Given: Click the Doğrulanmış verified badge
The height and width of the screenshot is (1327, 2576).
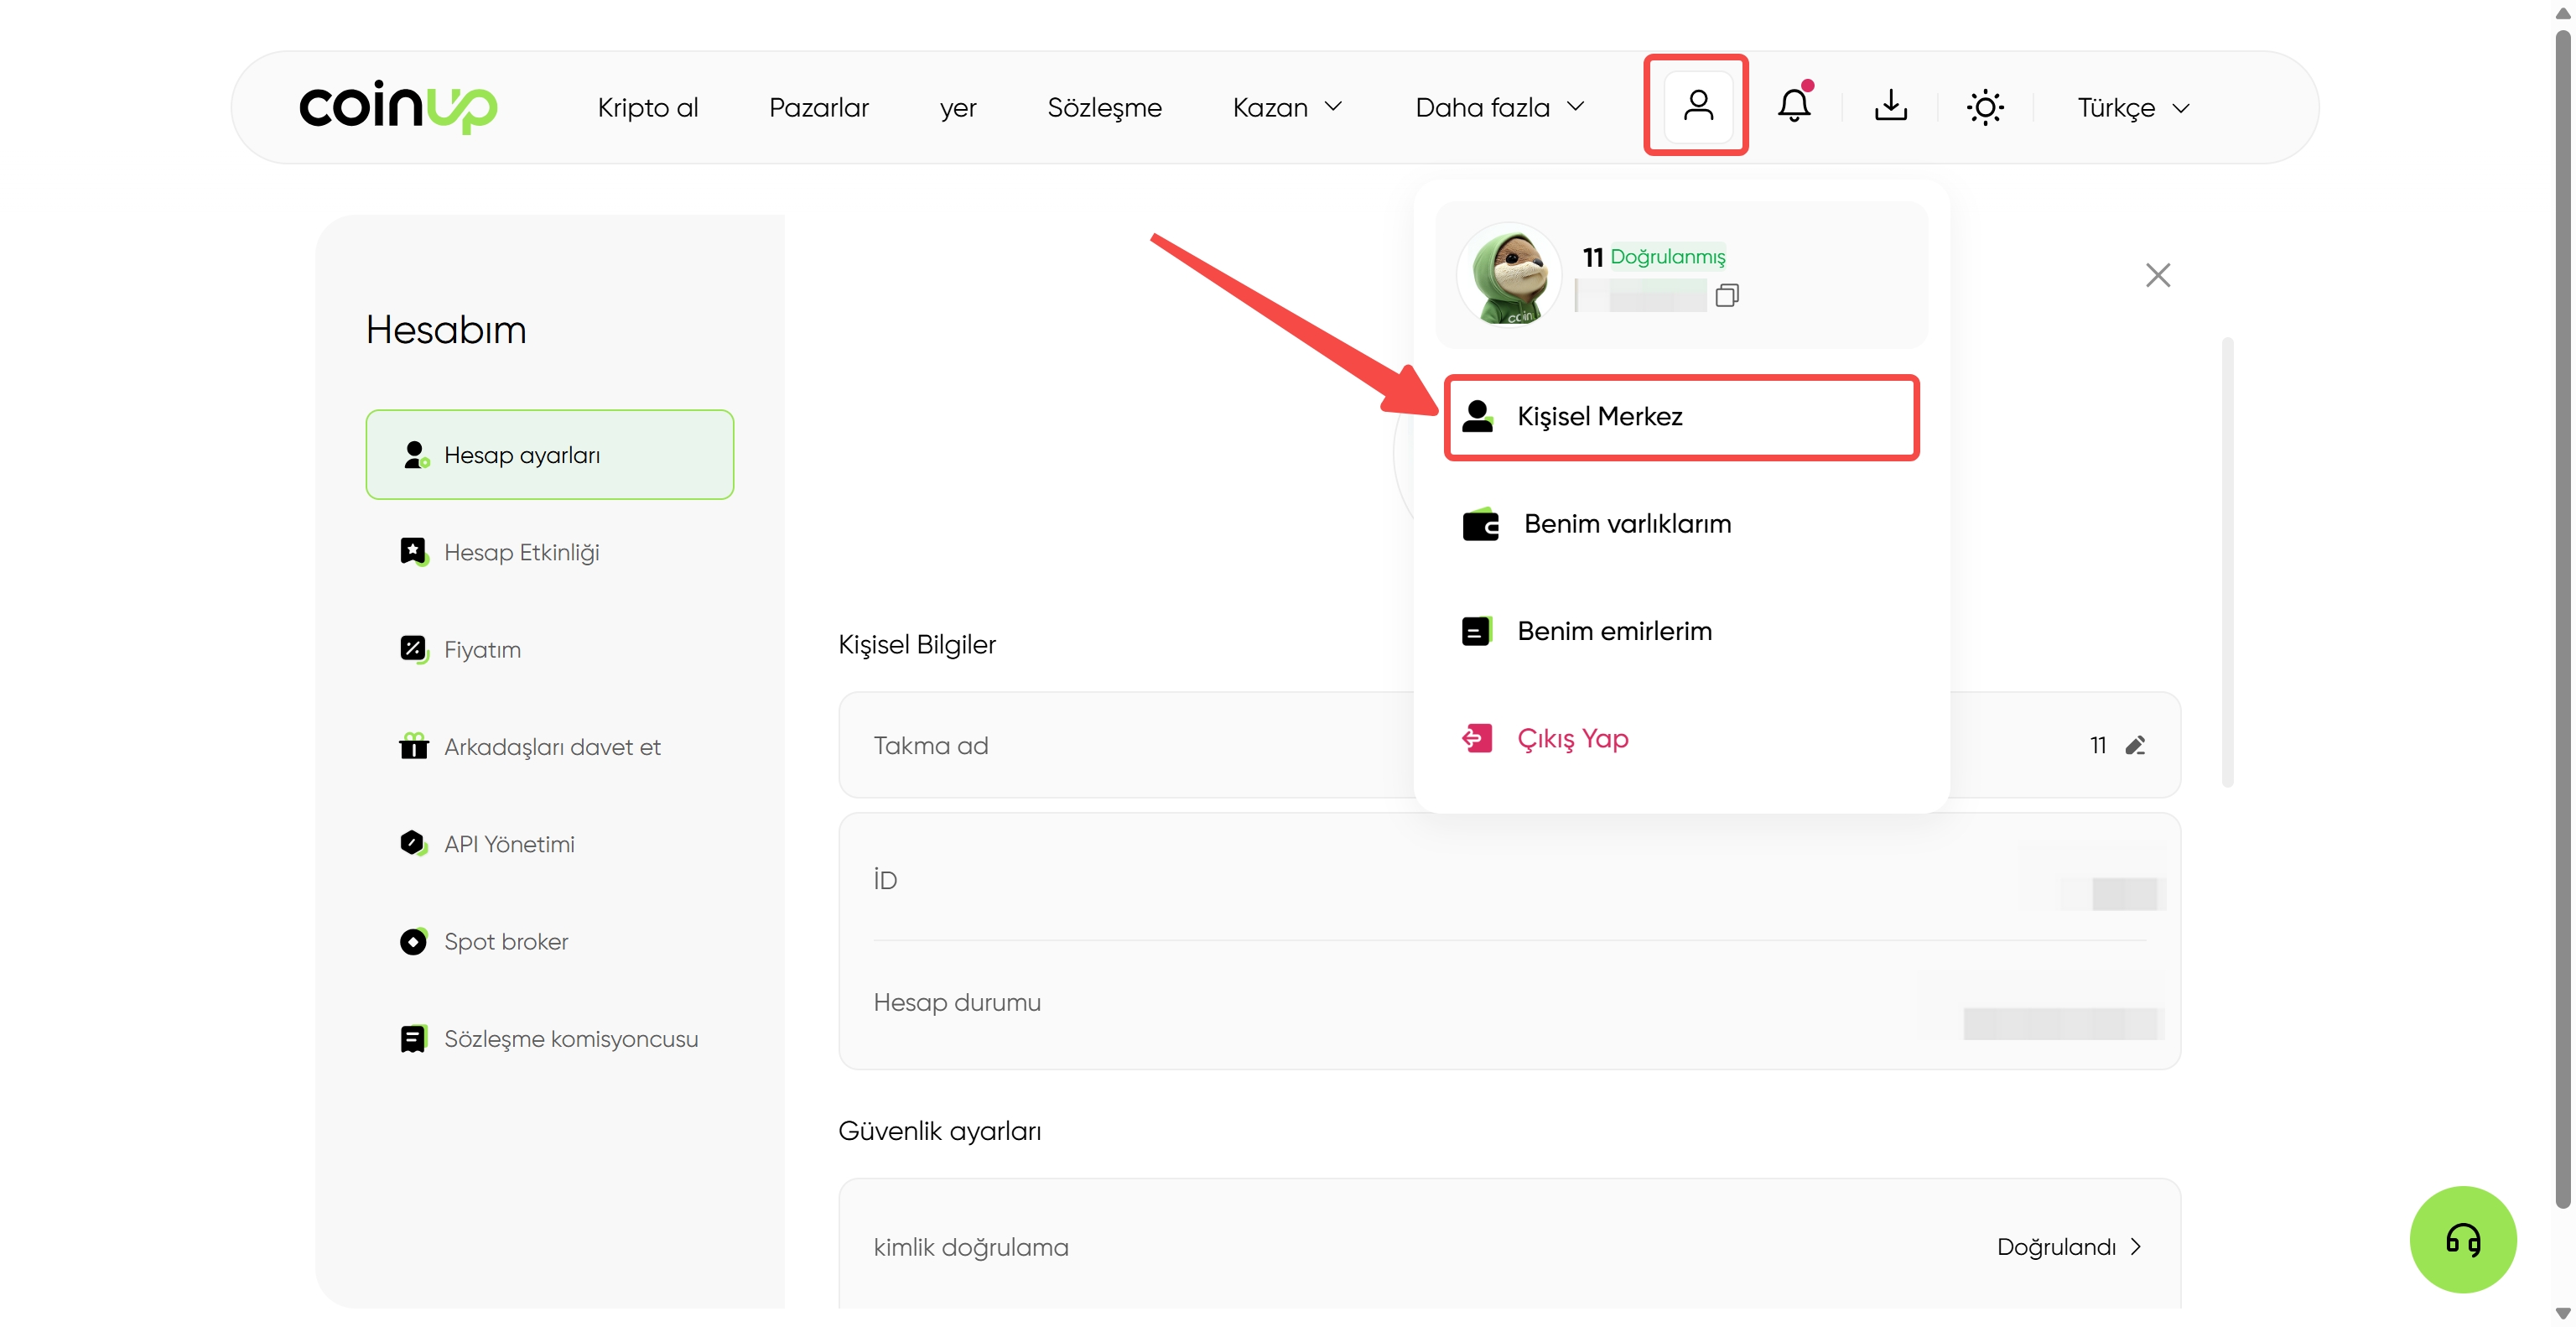Looking at the screenshot, I should [1667, 257].
